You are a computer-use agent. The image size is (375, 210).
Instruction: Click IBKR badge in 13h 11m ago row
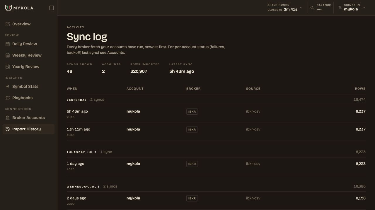pos(192,129)
